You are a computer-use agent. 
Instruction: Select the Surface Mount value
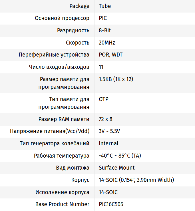(116, 168)
